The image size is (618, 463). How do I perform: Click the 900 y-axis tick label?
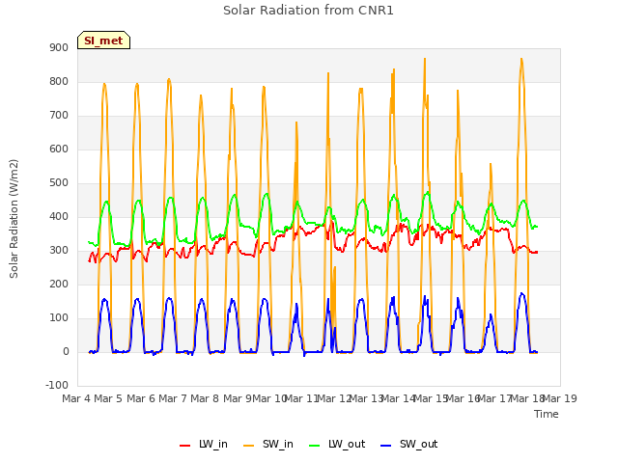(x=59, y=48)
